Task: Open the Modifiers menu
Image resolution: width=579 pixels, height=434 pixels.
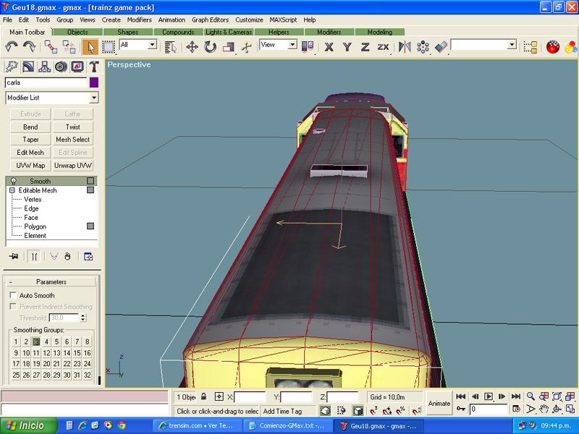Action: pos(139,20)
